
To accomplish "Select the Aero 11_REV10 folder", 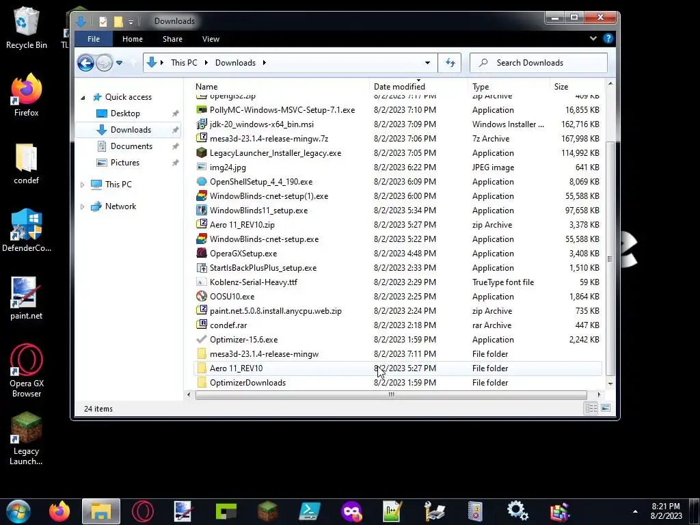I will (x=399, y=368).
